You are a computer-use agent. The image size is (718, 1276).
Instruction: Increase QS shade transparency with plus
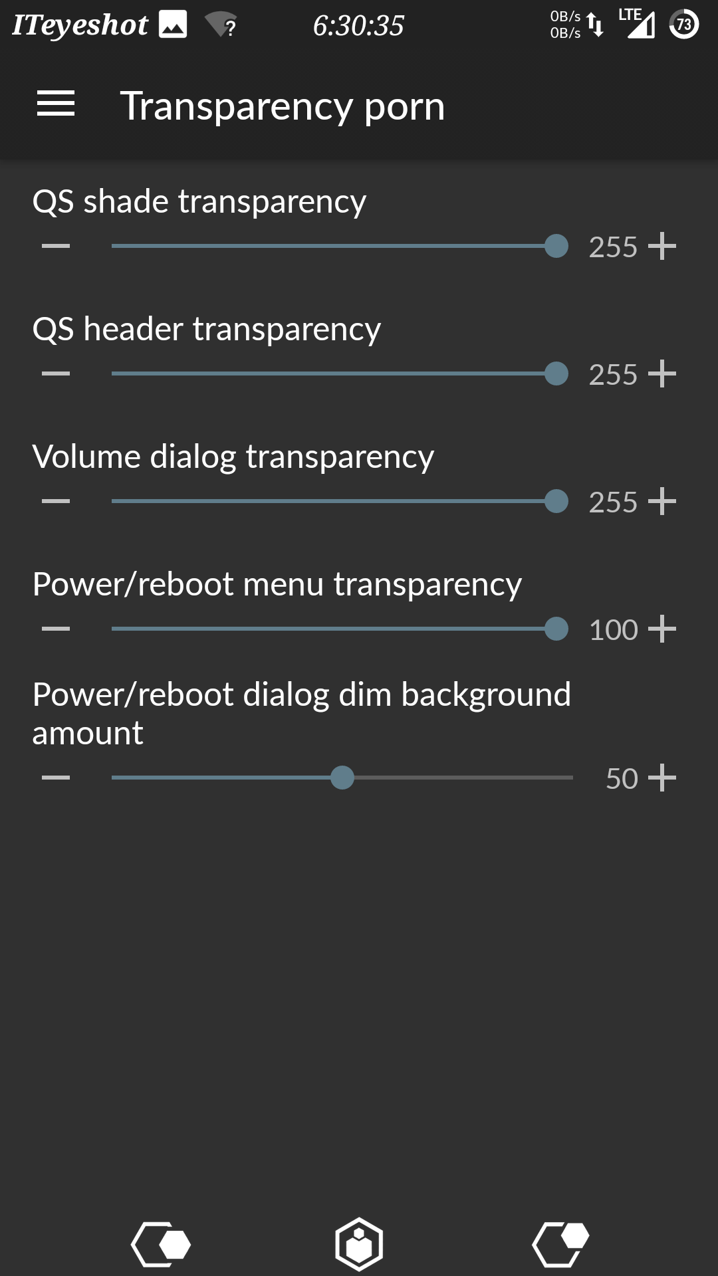662,246
